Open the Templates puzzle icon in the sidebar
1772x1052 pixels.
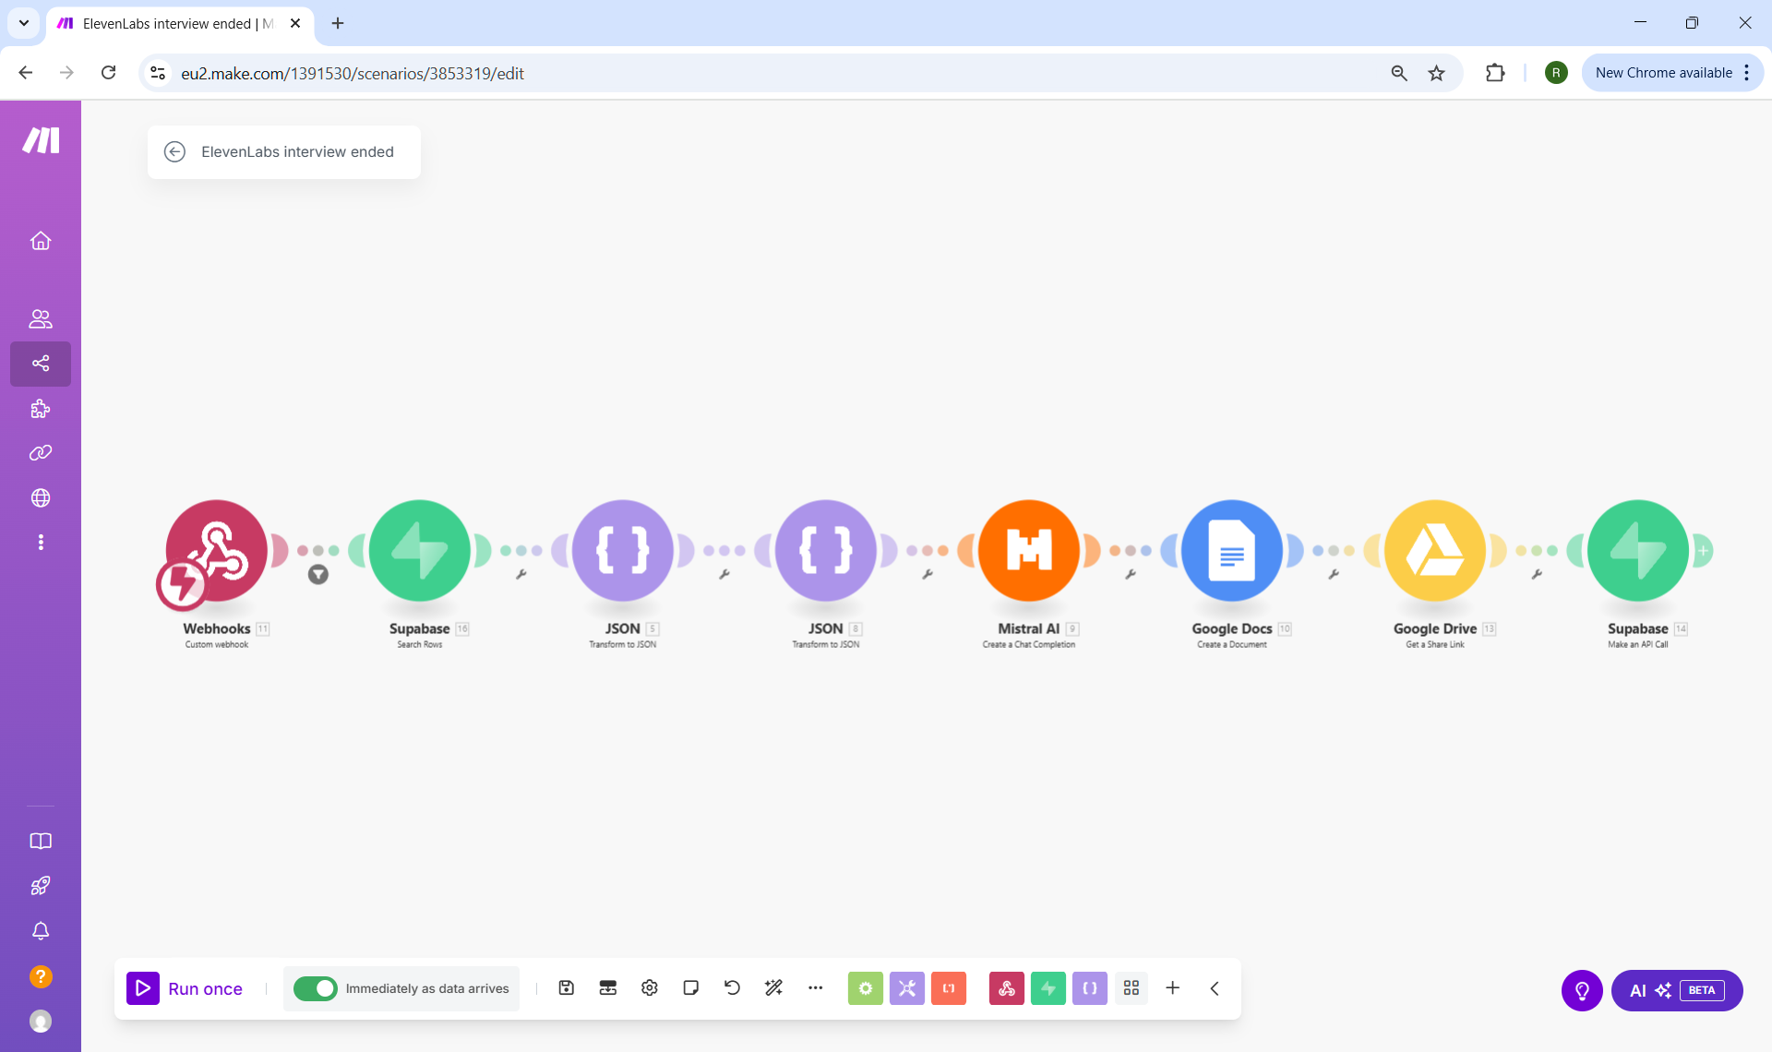(x=41, y=409)
